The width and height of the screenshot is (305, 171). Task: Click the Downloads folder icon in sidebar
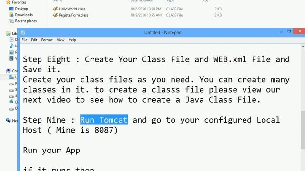pos(11,15)
